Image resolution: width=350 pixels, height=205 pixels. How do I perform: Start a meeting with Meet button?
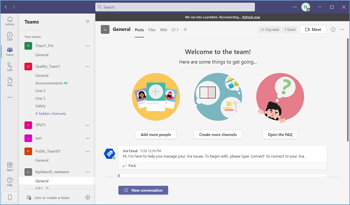(x=313, y=30)
